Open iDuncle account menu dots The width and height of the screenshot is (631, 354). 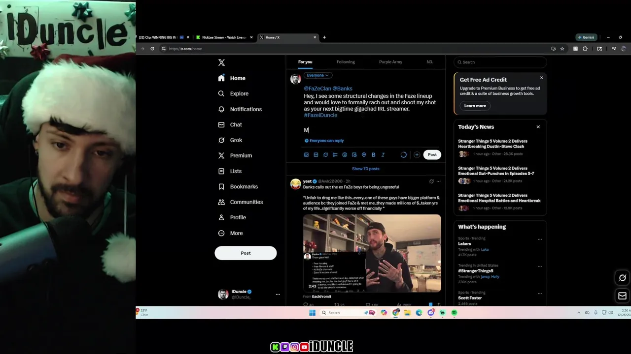click(x=278, y=295)
